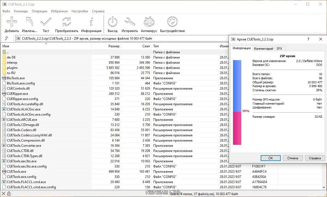This screenshot has height=197, width=327.
Task: Sort by the Размер column header
Action: pos(106,46)
